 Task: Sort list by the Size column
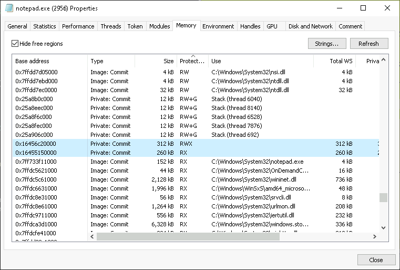pos(156,61)
